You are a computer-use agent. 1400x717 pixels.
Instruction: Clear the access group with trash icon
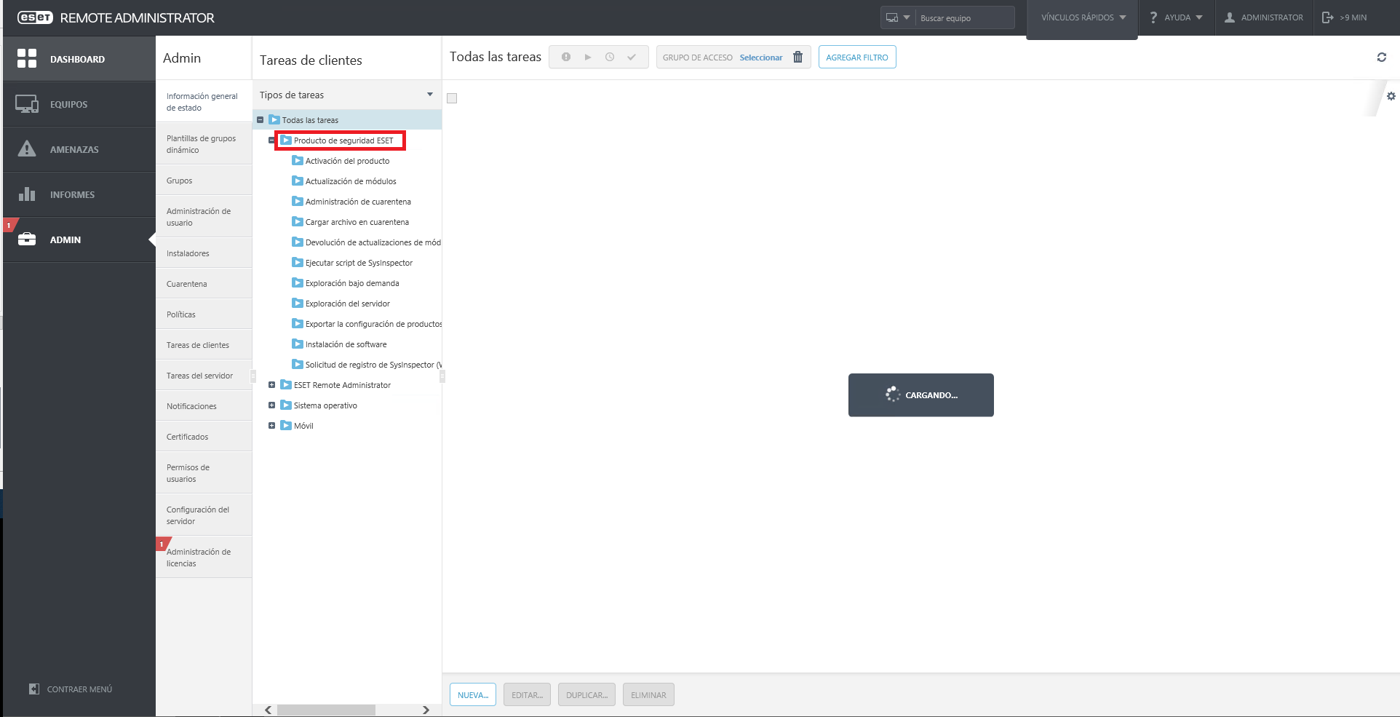(x=798, y=57)
